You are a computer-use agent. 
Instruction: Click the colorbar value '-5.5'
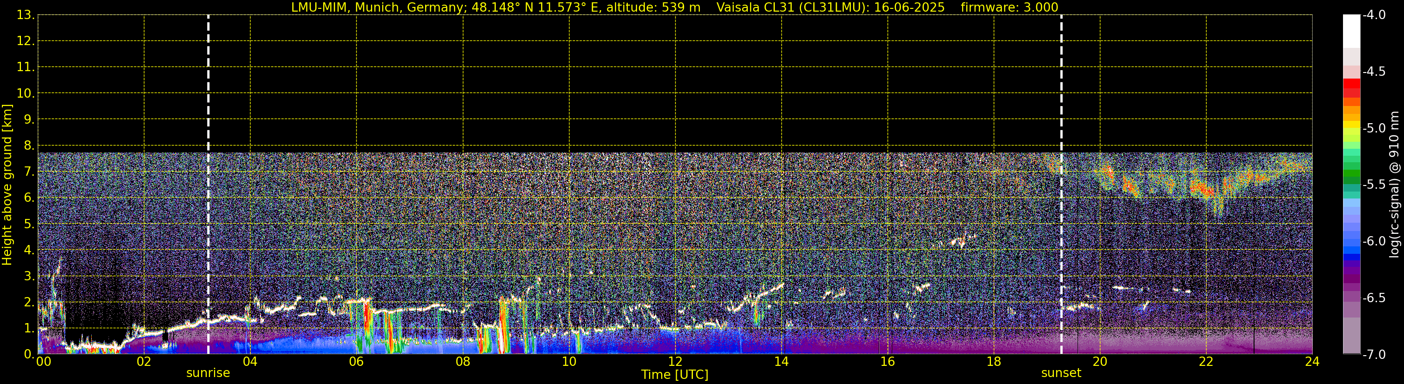[x=1373, y=185]
